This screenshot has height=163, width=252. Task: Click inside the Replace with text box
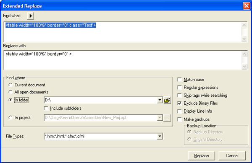[x=123, y=60]
